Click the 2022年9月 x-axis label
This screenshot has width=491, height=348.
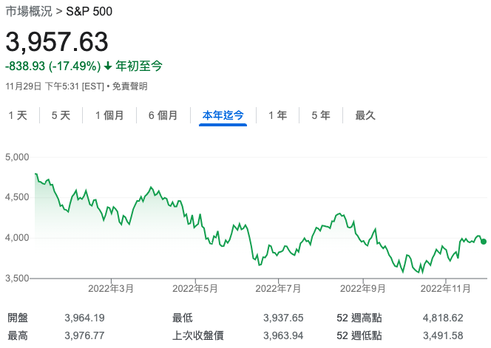362,289
